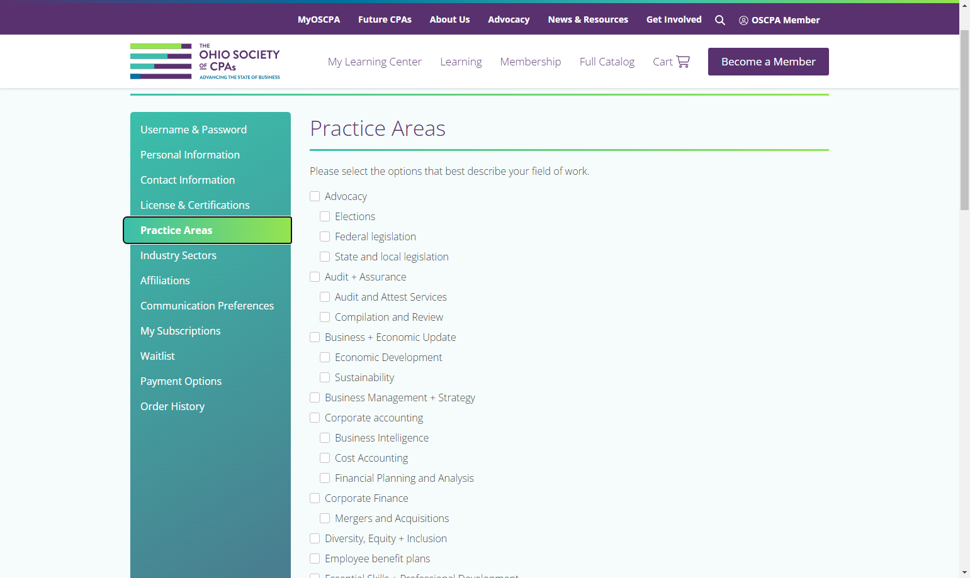Viewport: 970px width, 578px height.
Task: Select Business Intelligence checkbox
Action: (325, 438)
